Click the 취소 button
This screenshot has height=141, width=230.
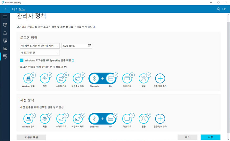[188, 137]
